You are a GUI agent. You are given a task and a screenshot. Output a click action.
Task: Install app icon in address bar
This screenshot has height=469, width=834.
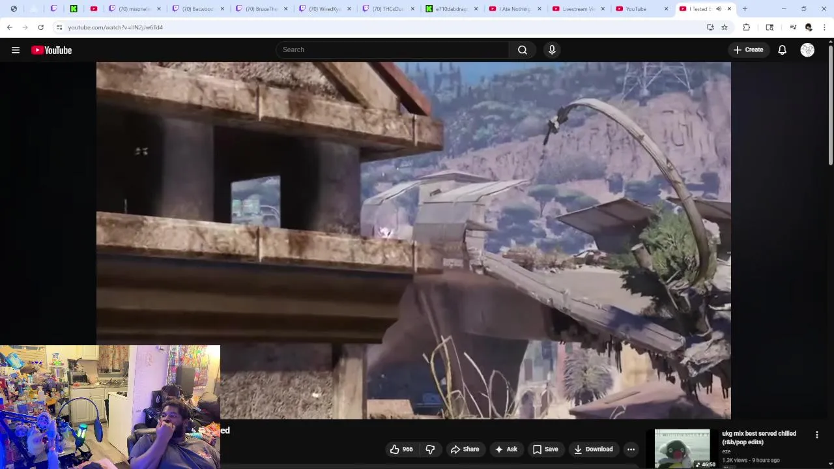click(x=710, y=27)
